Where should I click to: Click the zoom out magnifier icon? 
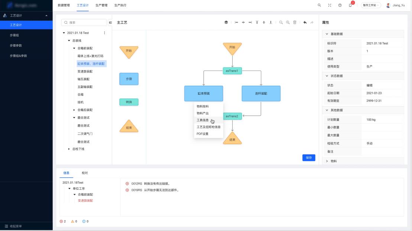[281, 23]
